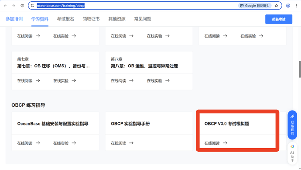Click the 第七章 chapter label
Screen dimensions: 301x170
point(23,59)
